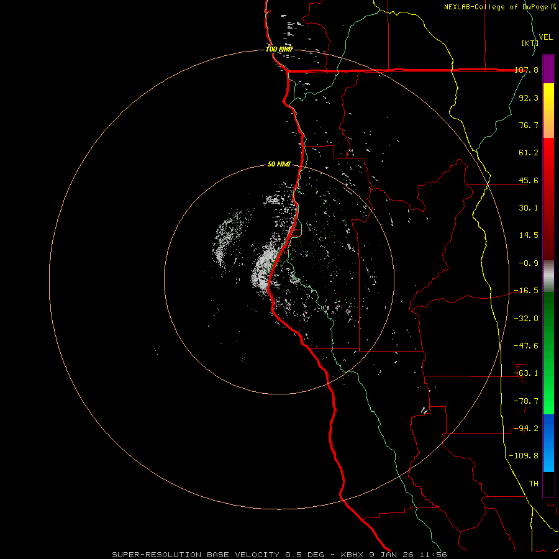
Task: Pick the green segment of the velocity color bar
Action: point(548,353)
